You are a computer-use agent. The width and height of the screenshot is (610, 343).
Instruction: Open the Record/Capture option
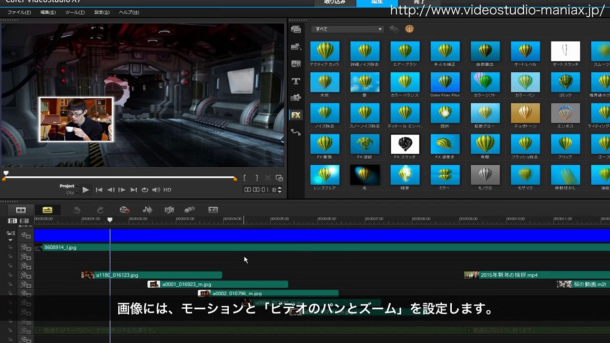click(125, 210)
